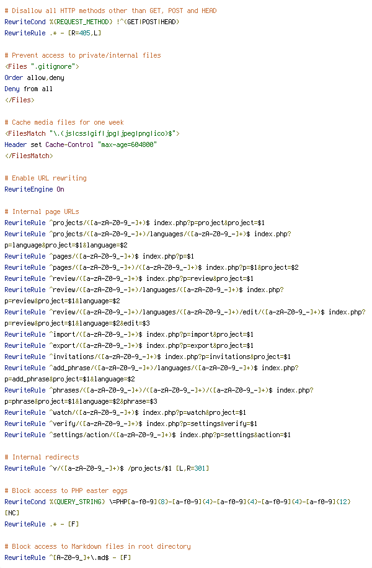Select the </Files> closing tag
The width and height of the screenshot is (372, 568).
coord(20,100)
